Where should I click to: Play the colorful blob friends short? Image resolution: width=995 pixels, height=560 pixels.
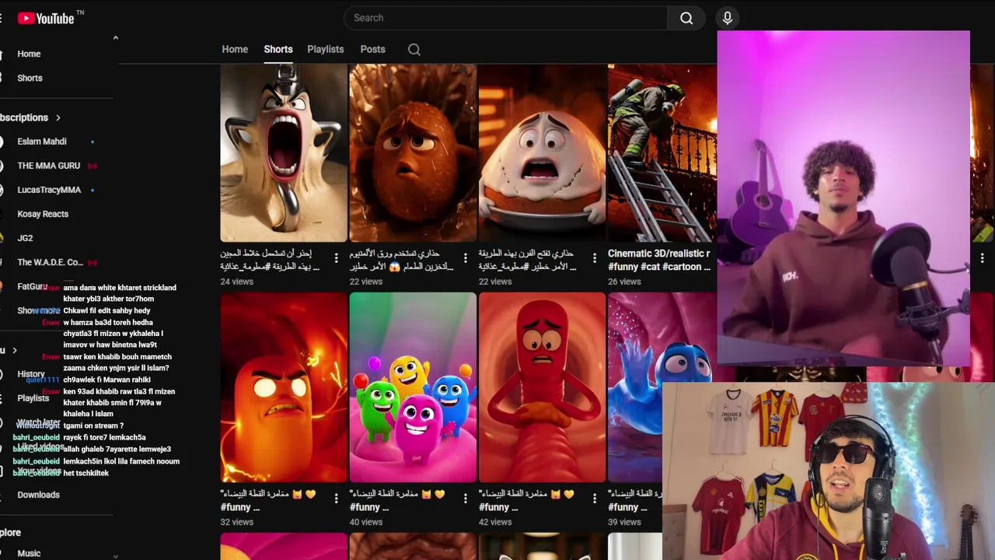click(x=413, y=387)
